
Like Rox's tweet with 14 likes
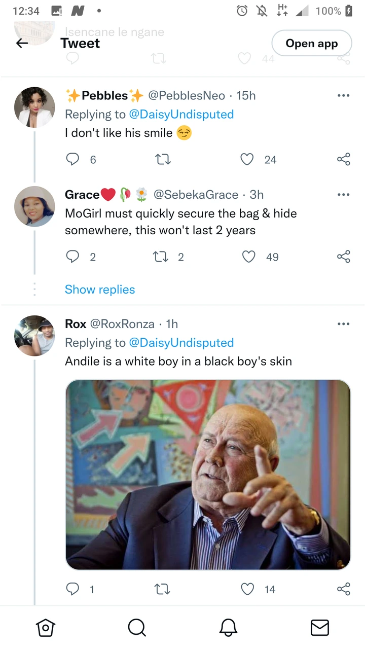(247, 589)
